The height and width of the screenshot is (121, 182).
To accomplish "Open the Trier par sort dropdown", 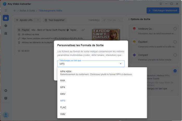I will (x=112, y=20).
